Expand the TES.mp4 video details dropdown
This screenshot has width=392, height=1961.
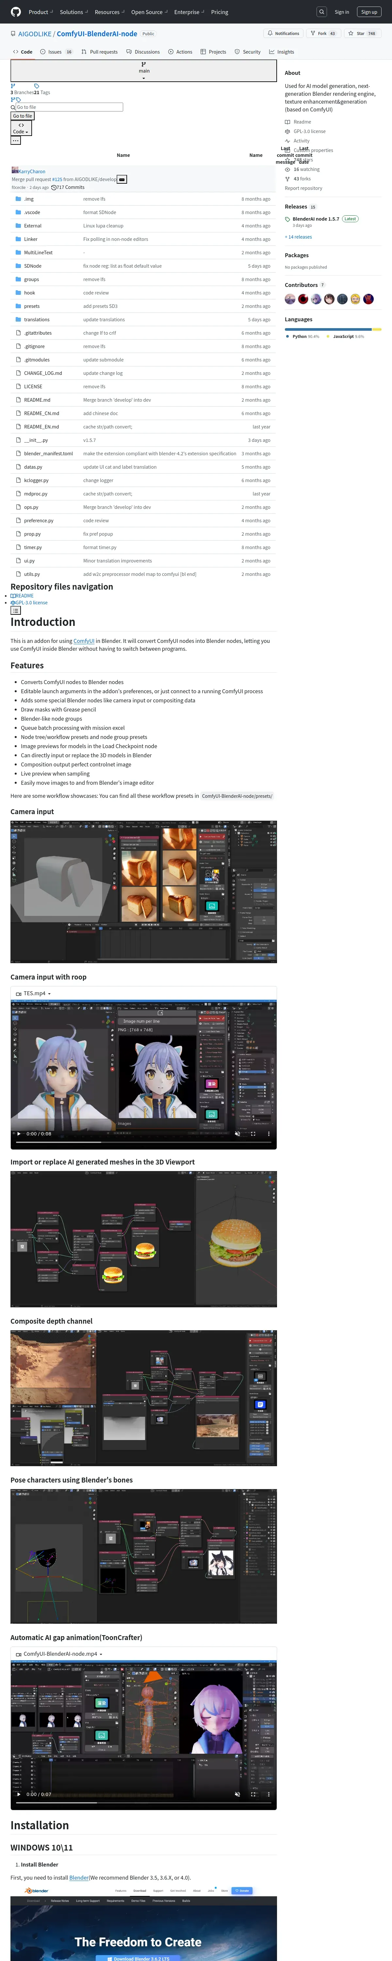tap(34, 994)
